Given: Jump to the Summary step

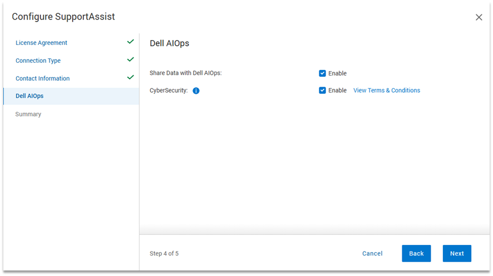Looking at the screenshot, I should point(28,114).
